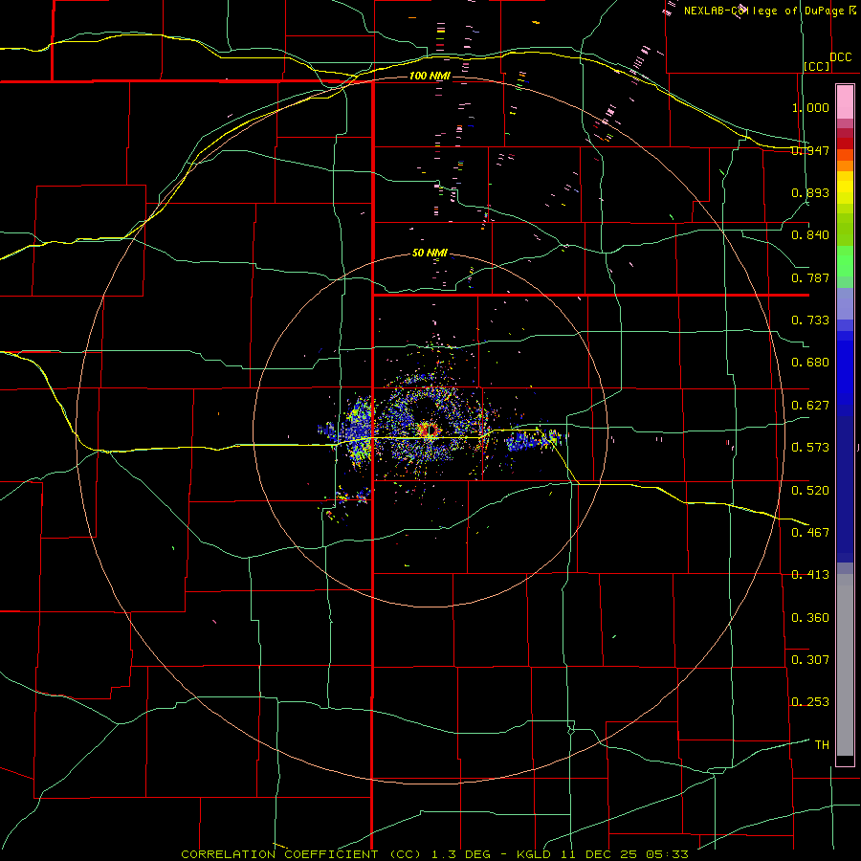Click the [CC] product label
Viewport: 861px width, 861px height.
[817, 66]
